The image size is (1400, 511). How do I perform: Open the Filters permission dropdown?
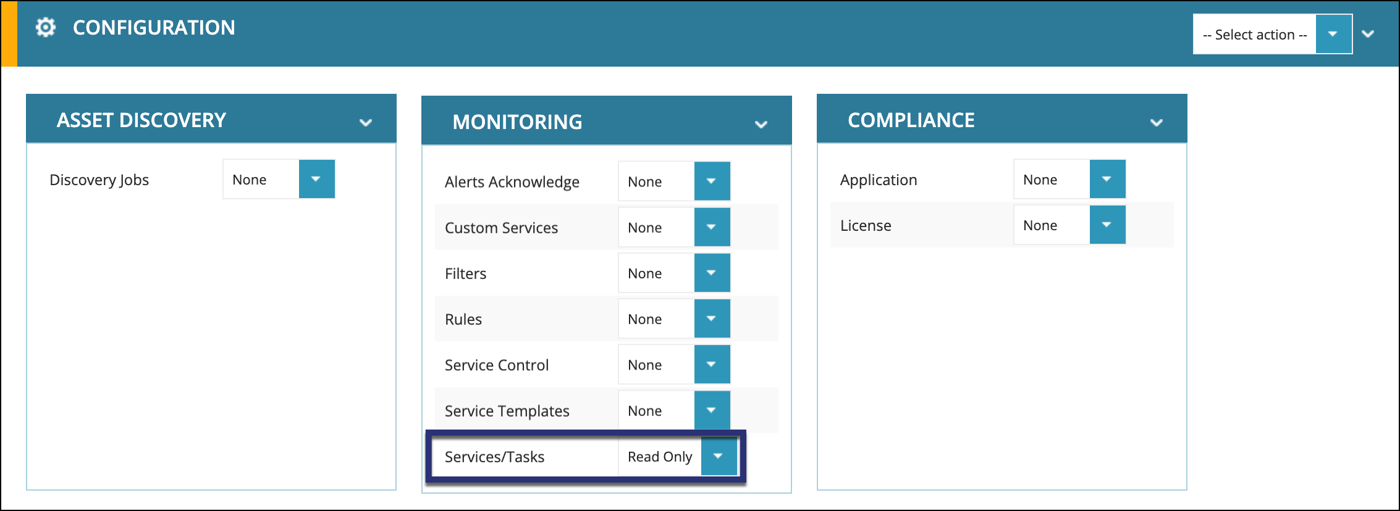[674, 273]
